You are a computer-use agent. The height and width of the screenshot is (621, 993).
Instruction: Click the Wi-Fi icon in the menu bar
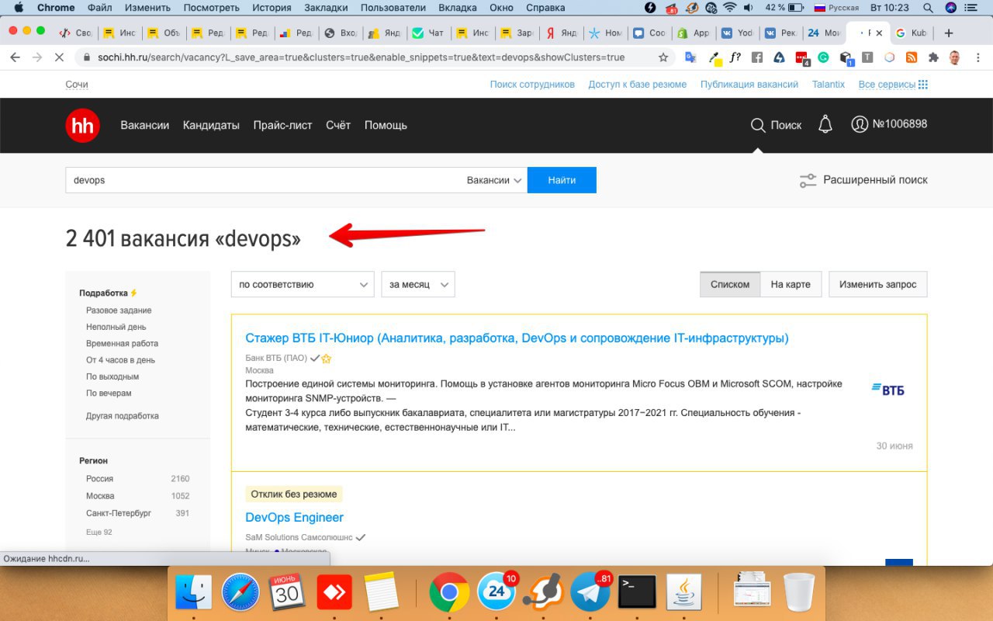(x=729, y=8)
